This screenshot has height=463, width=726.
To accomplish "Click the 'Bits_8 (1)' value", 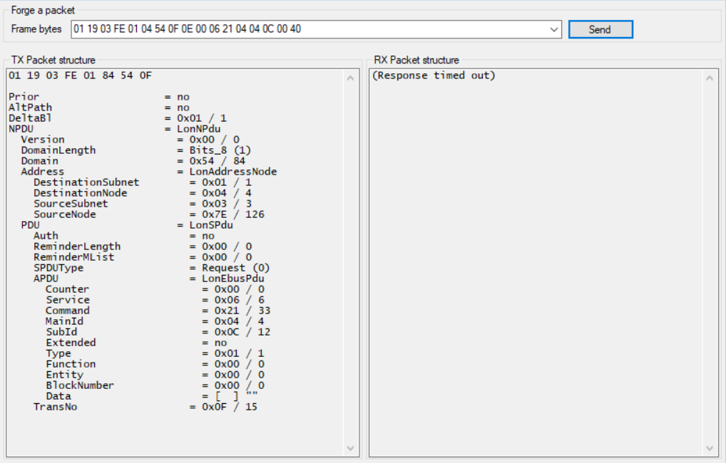I will (x=220, y=150).
